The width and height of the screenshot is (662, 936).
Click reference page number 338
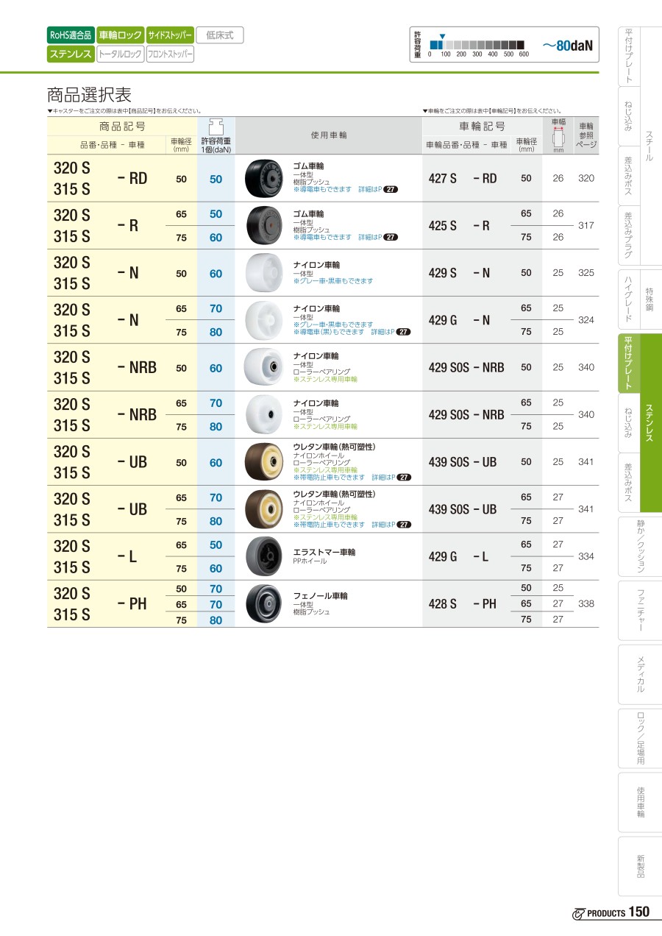tap(586, 604)
